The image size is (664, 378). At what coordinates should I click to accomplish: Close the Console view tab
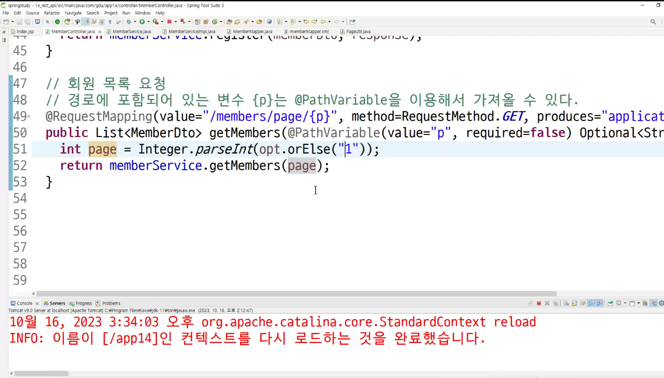click(x=37, y=303)
